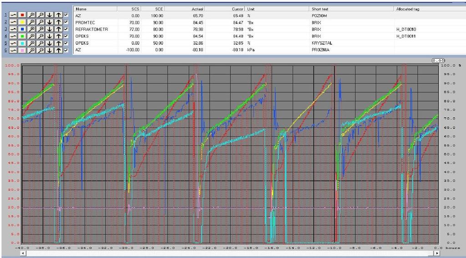The height and width of the screenshot is (258, 466).
Task: Open the pink color swatch in row 6
Action: 22,50
